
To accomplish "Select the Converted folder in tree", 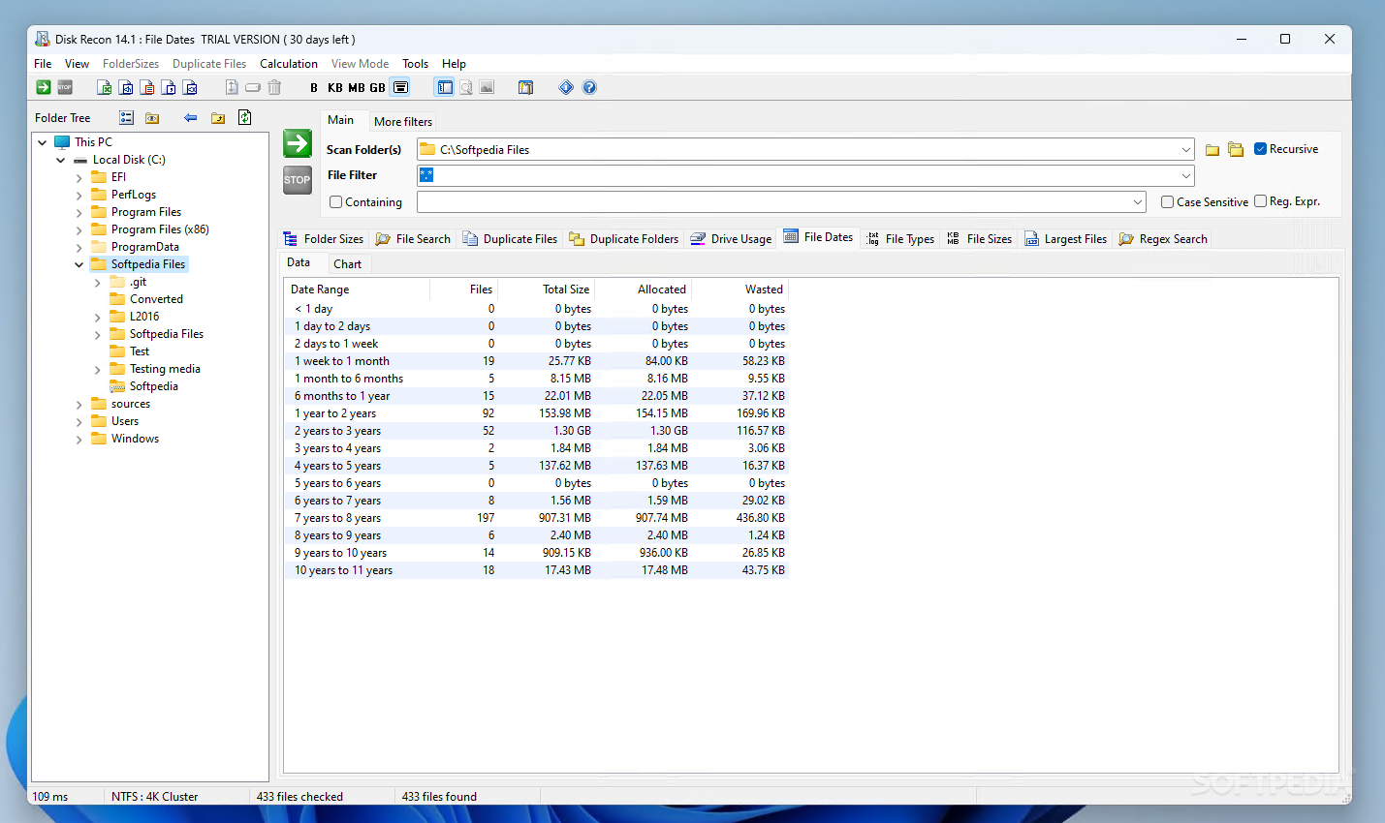I will point(156,299).
